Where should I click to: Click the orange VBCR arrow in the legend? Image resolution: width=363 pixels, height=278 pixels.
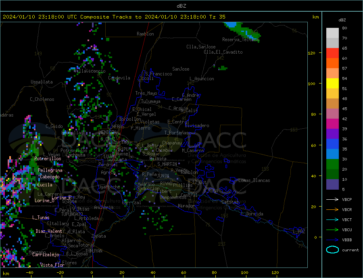(332, 210)
